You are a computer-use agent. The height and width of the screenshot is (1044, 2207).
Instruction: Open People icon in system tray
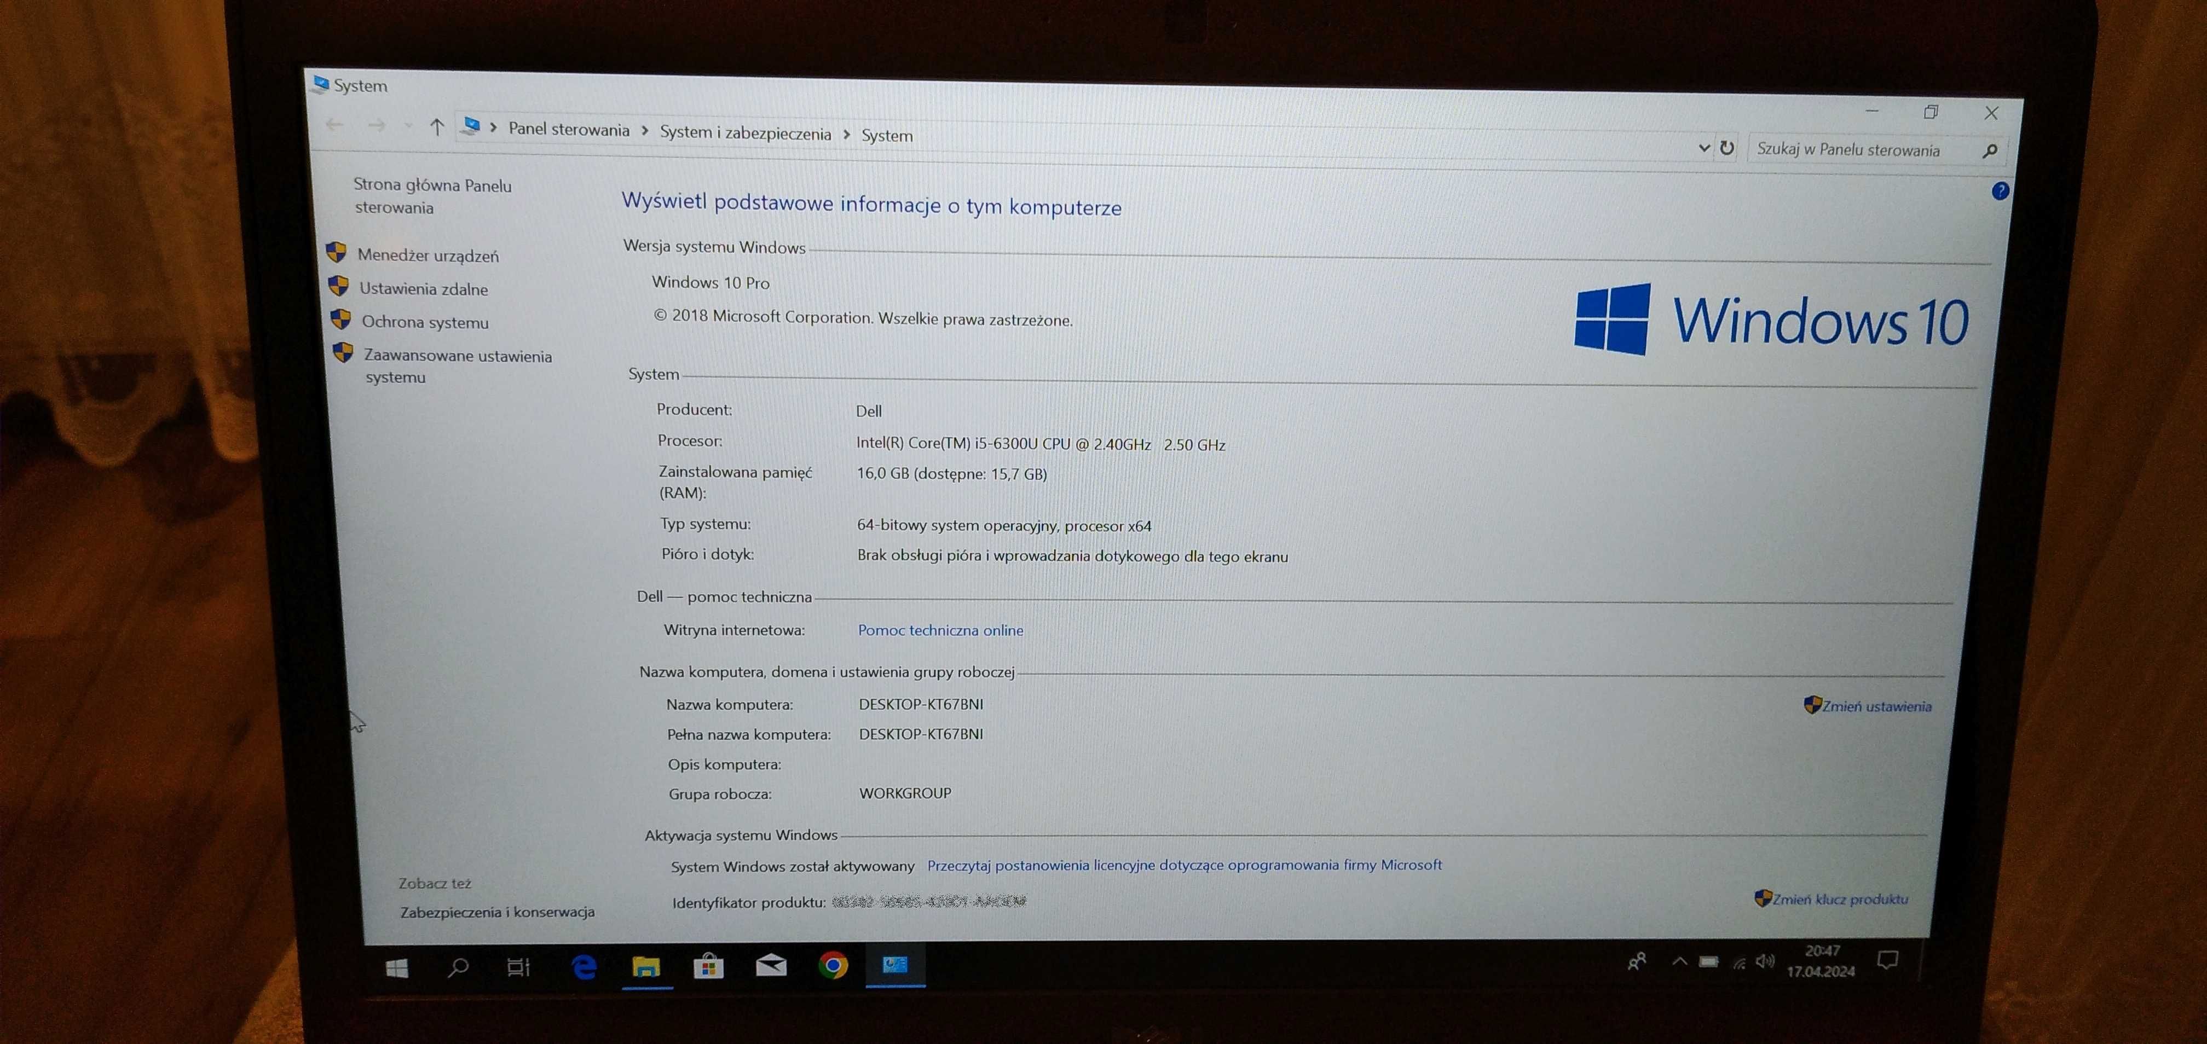coord(1637,962)
